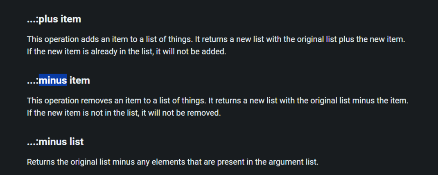Click the '...:plus item' heading
This screenshot has height=175, width=438.
pyautogui.click(x=54, y=19)
